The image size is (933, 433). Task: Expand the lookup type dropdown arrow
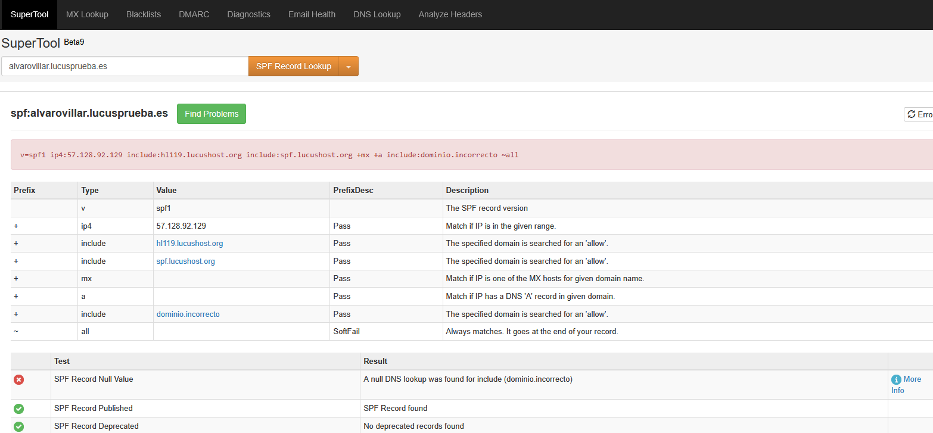point(349,66)
